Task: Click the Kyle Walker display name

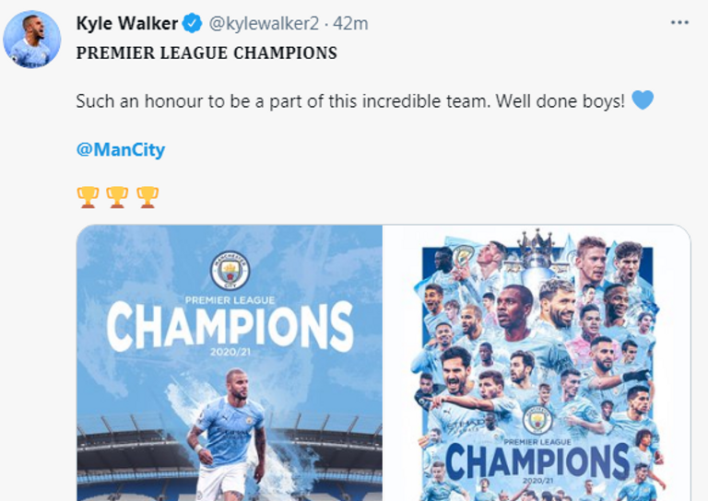Action: 126,23
